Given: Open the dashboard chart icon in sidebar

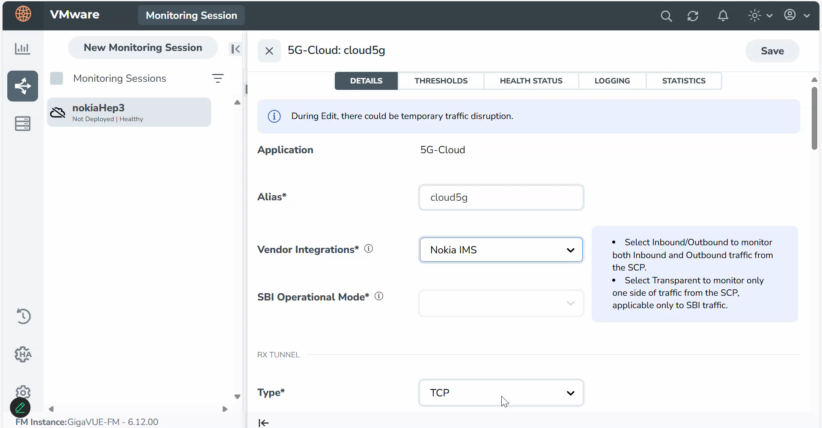Looking at the screenshot, I should 22,48.
